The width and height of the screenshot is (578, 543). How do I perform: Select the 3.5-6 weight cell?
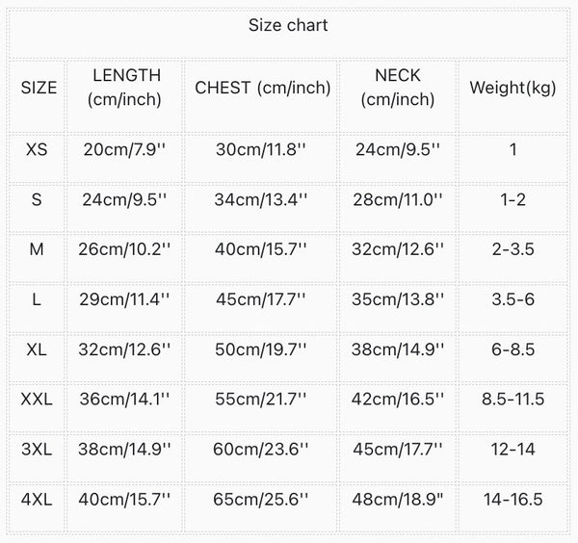click(512, 299)
